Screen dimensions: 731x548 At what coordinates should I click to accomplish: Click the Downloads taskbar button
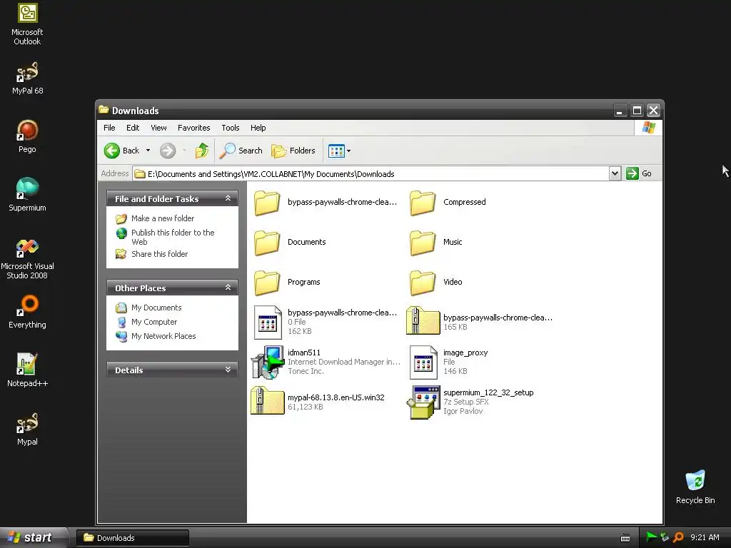click(132, 538)
